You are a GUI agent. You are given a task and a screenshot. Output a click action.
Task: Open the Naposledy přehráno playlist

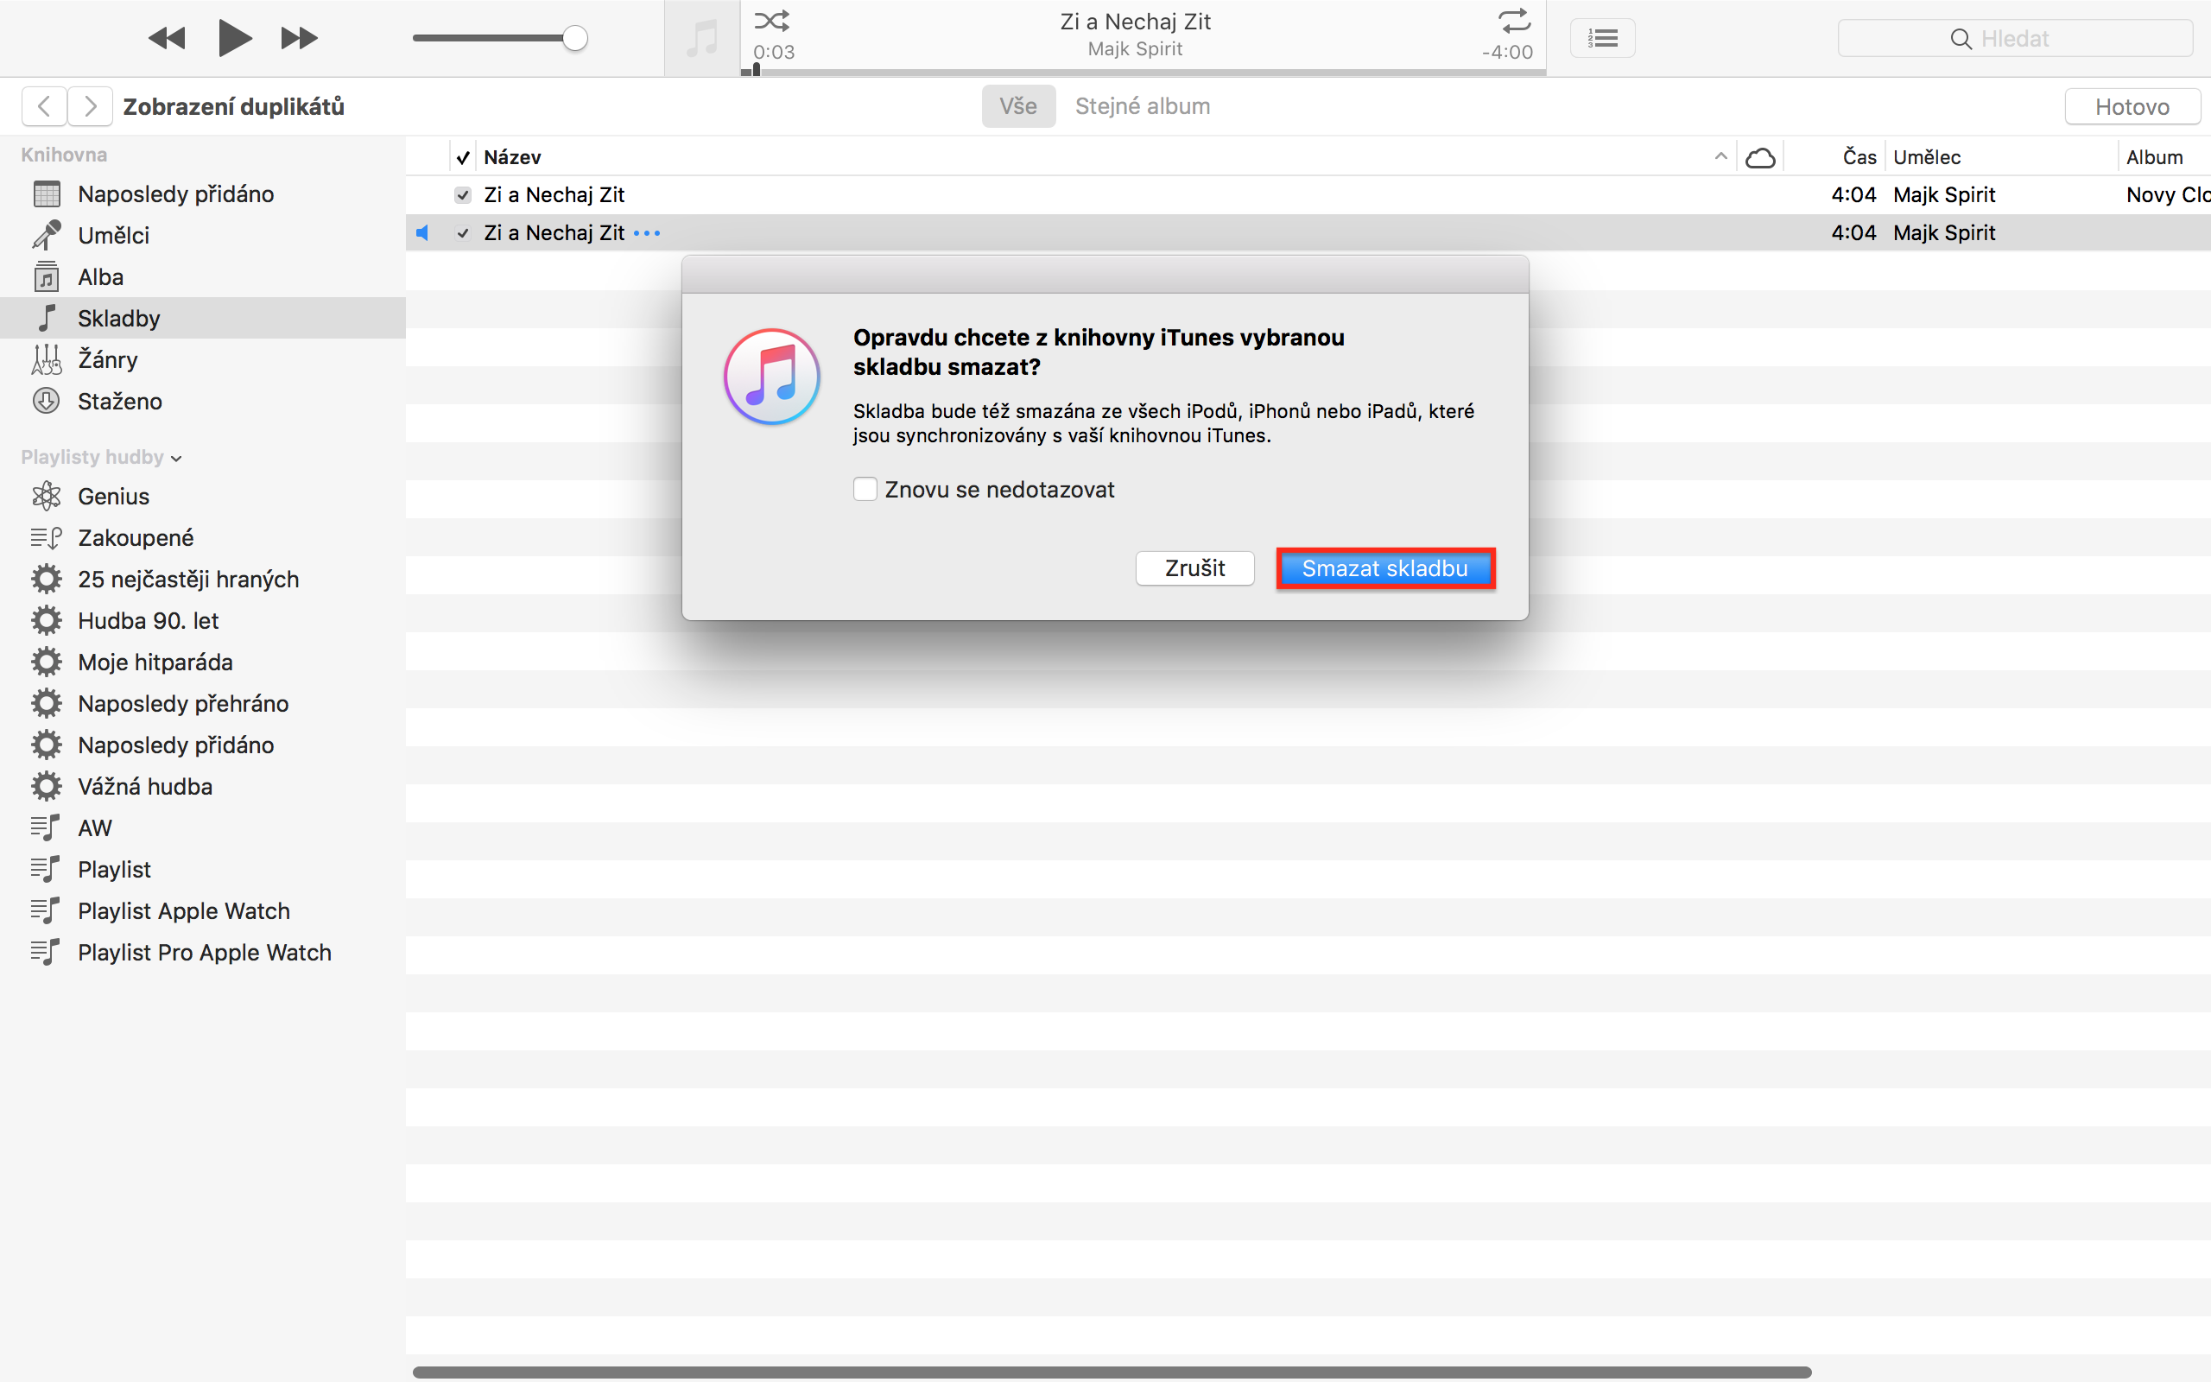pos(203,704)
